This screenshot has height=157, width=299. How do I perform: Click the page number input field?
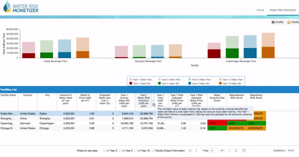[214, 151]
